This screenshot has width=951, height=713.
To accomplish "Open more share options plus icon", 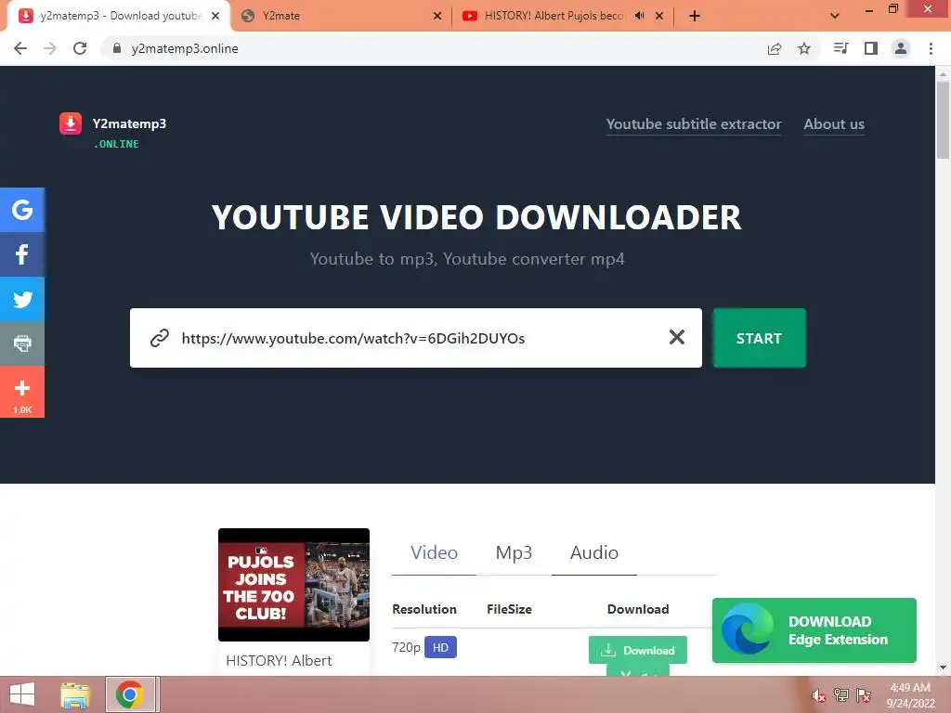I will [x=22, y=392].
